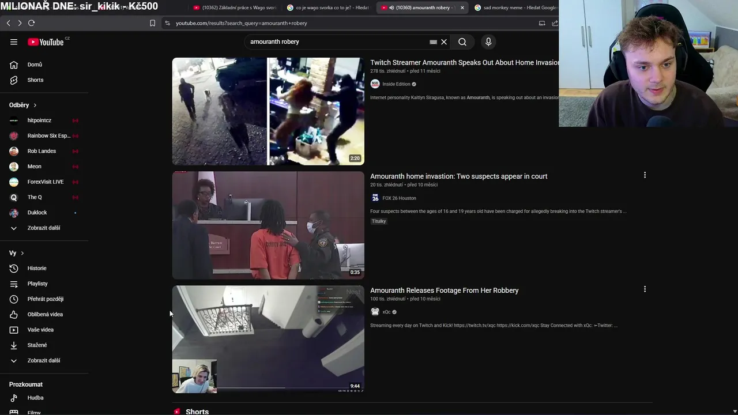Click the FOX 26 Houston channel name
Screen dimensions: 738x415
pos(399,198)
